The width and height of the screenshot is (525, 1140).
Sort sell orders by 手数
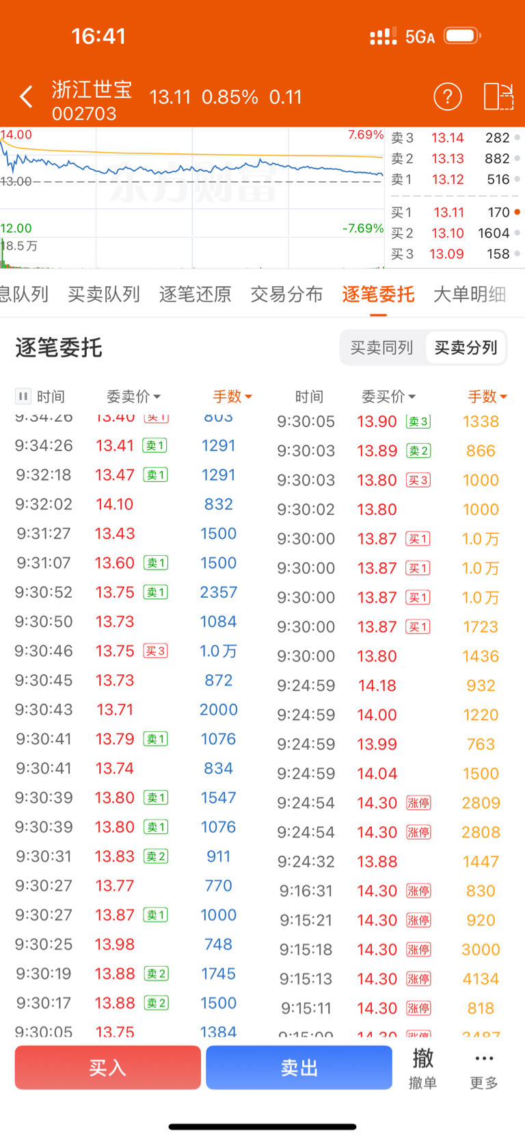[232, 396]
